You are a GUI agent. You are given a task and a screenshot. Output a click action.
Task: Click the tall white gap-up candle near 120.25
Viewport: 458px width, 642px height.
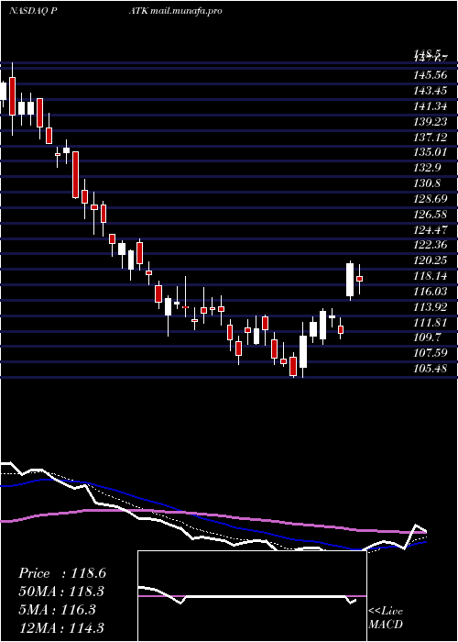(350, 280)
